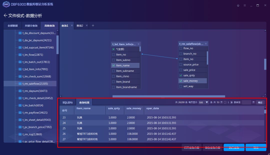Image resolution: width=270 pixels, height=155 pixels.
Task: Click the 执行查询 button
Action: click(x=234, y=147)
